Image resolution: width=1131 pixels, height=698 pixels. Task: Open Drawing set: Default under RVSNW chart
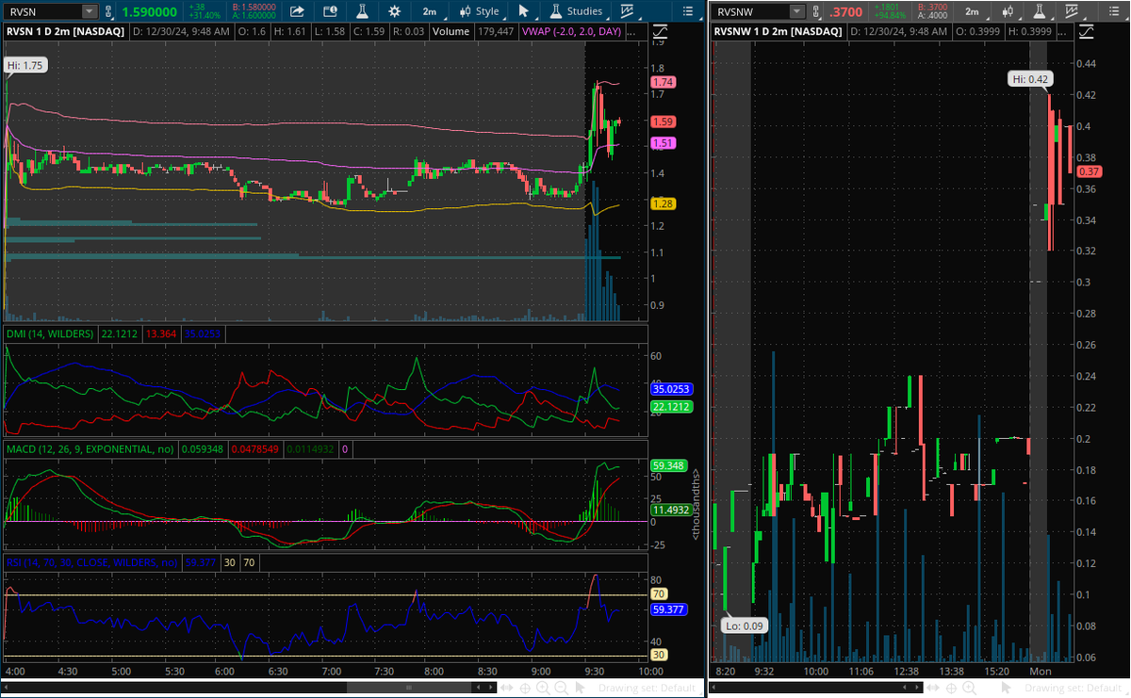[1073, 688]
